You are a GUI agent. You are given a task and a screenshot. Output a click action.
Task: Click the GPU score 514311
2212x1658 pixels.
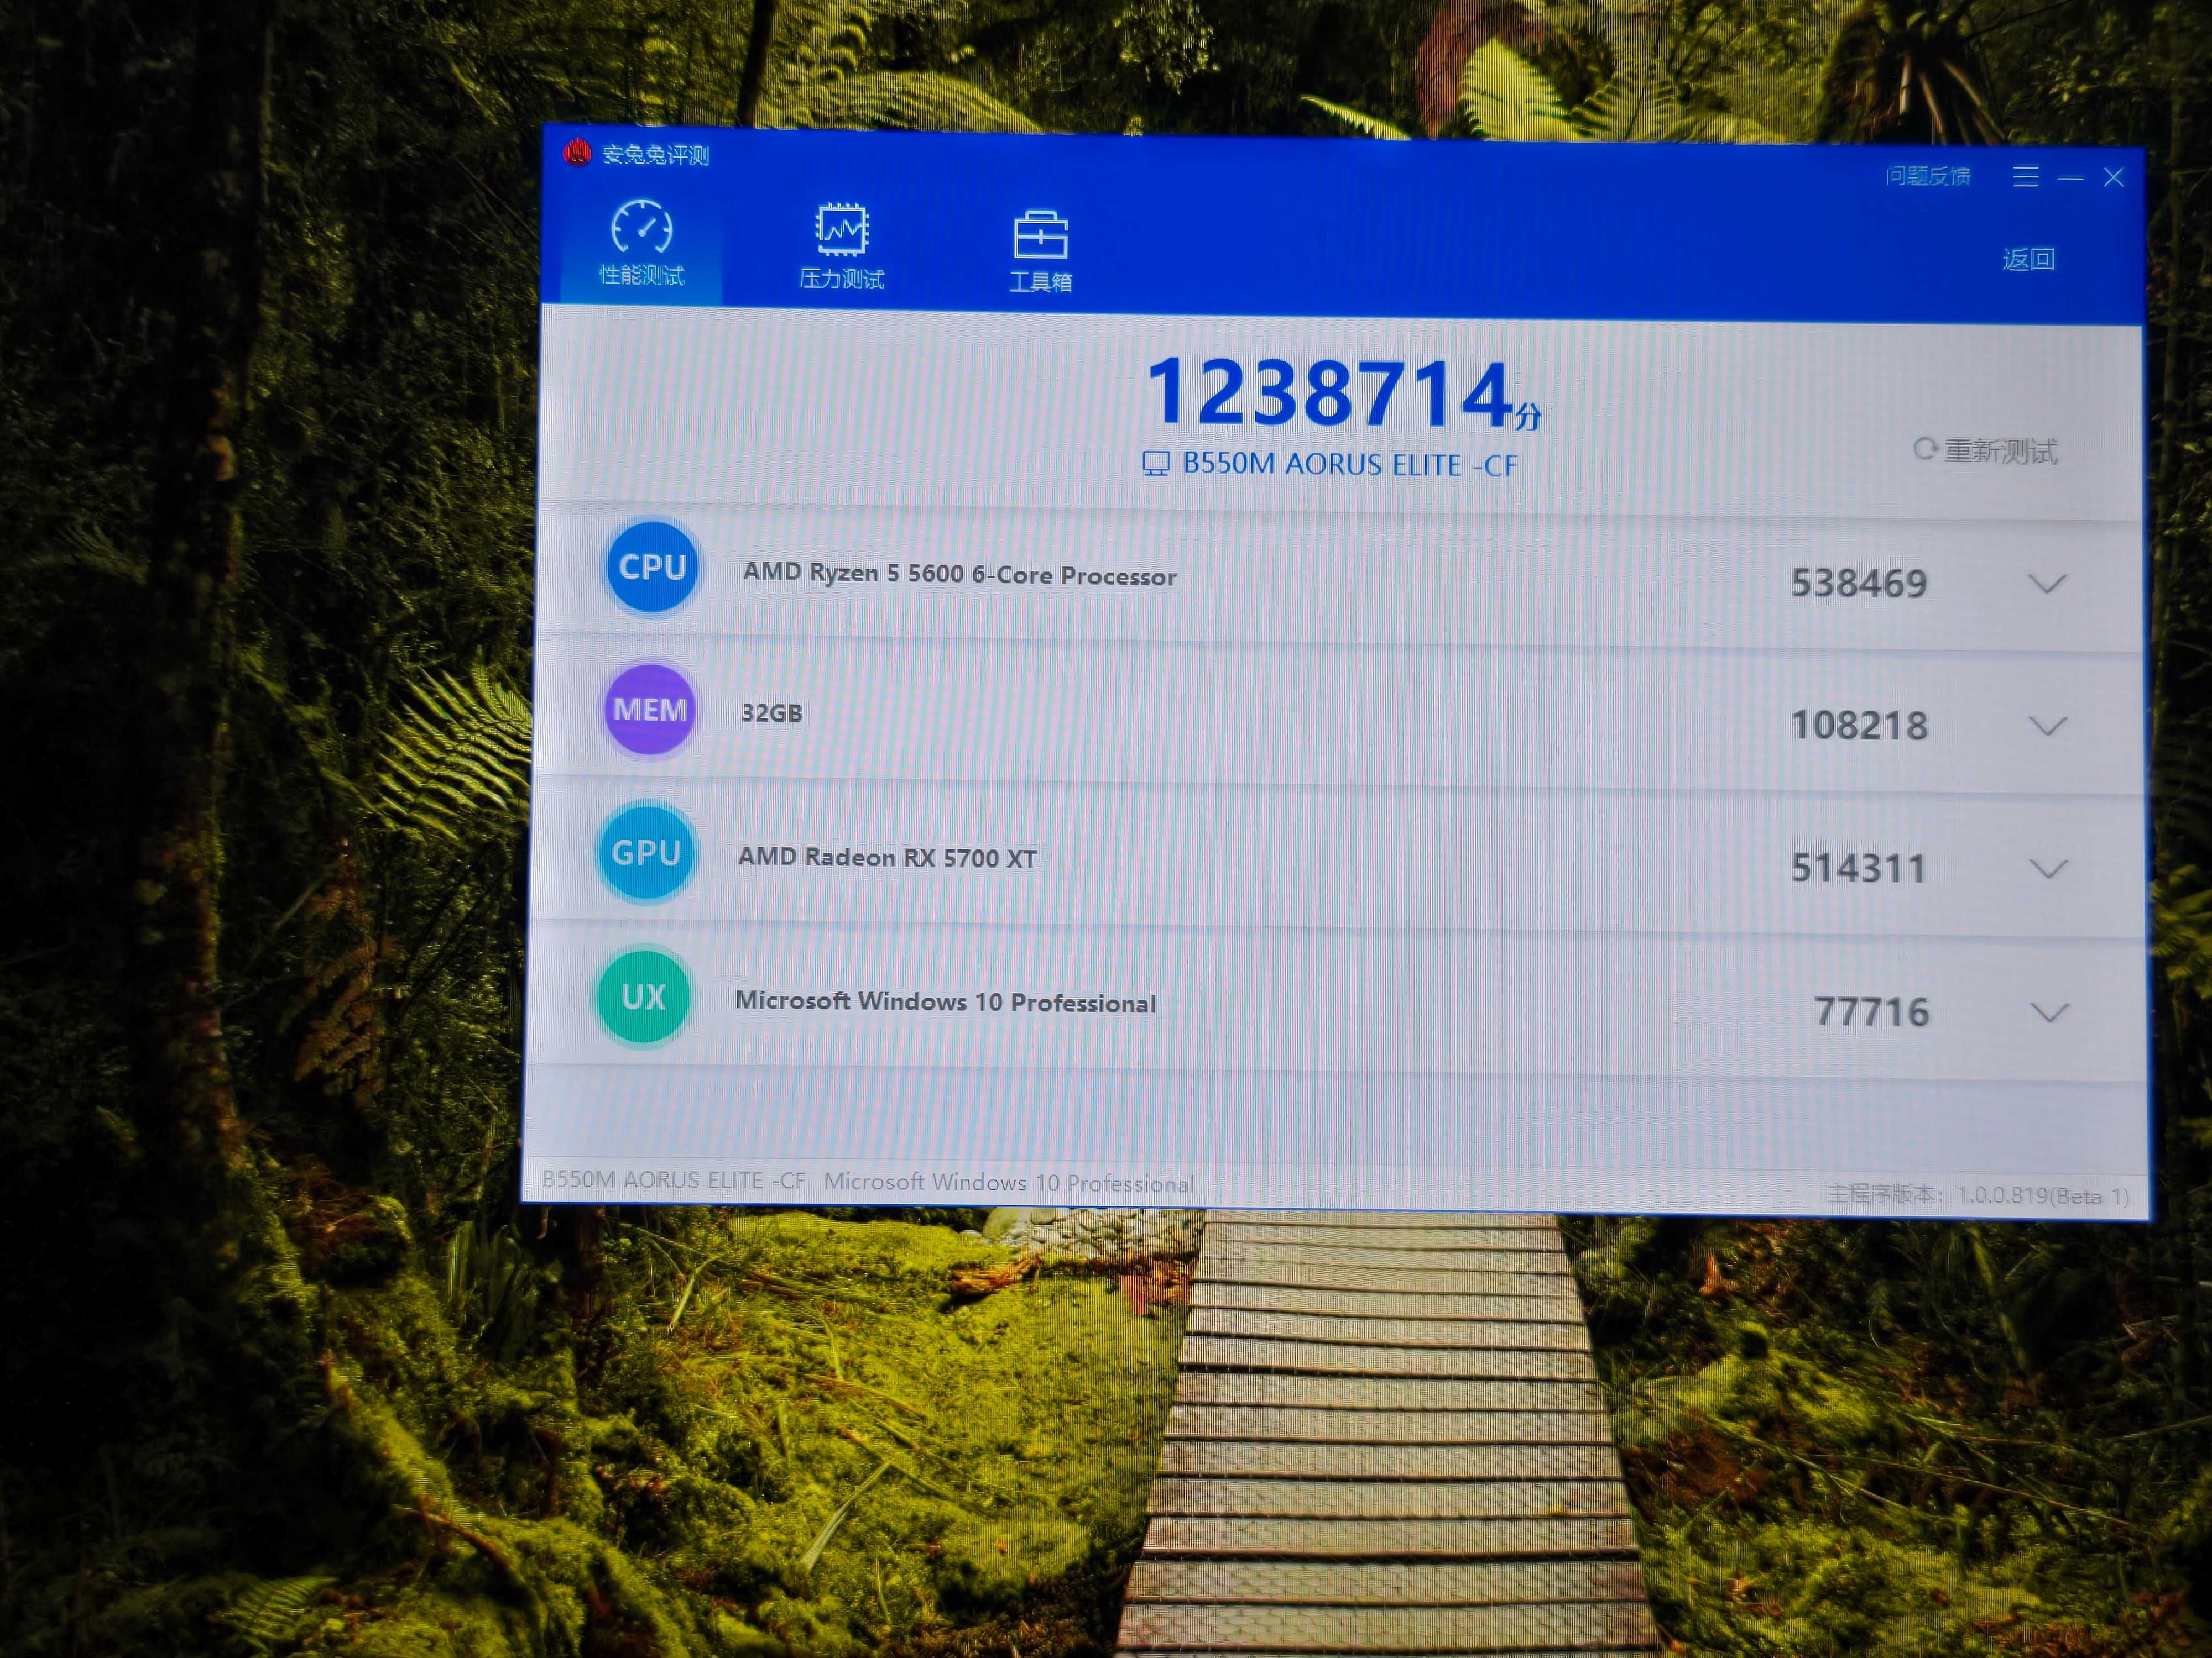1858,868
